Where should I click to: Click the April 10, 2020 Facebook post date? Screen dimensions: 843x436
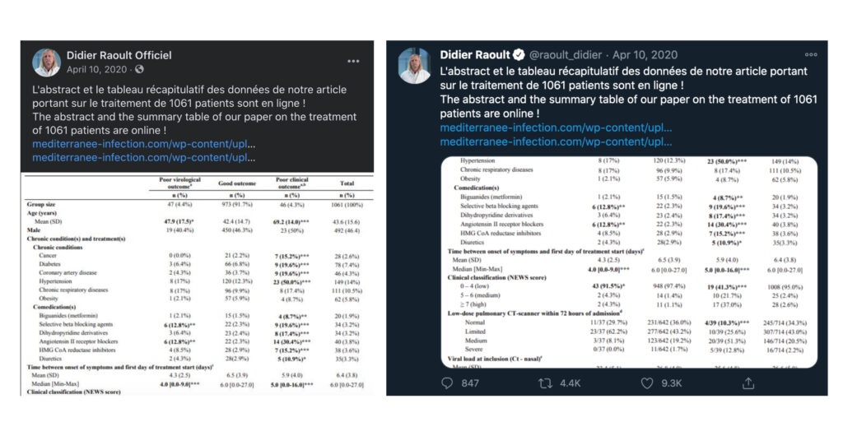[97, 69]
